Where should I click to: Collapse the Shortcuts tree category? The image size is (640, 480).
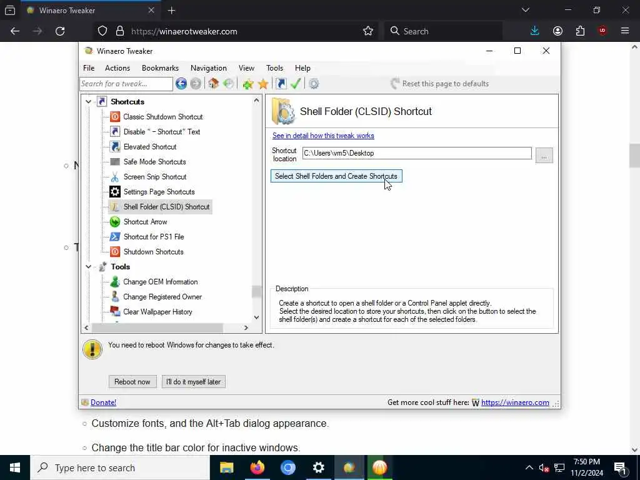(88, 102)
